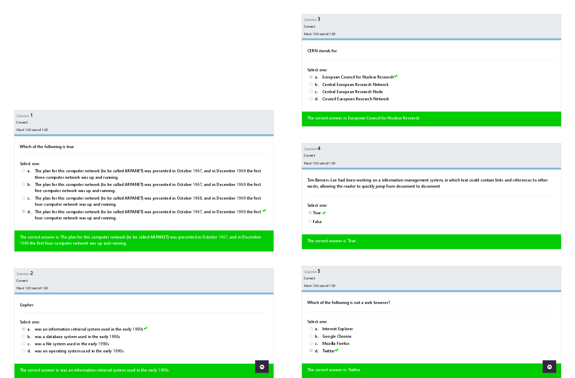
Task: Pick Mozilla Firefox radio button
Action: pyautogui.click(x=311, y=343)
